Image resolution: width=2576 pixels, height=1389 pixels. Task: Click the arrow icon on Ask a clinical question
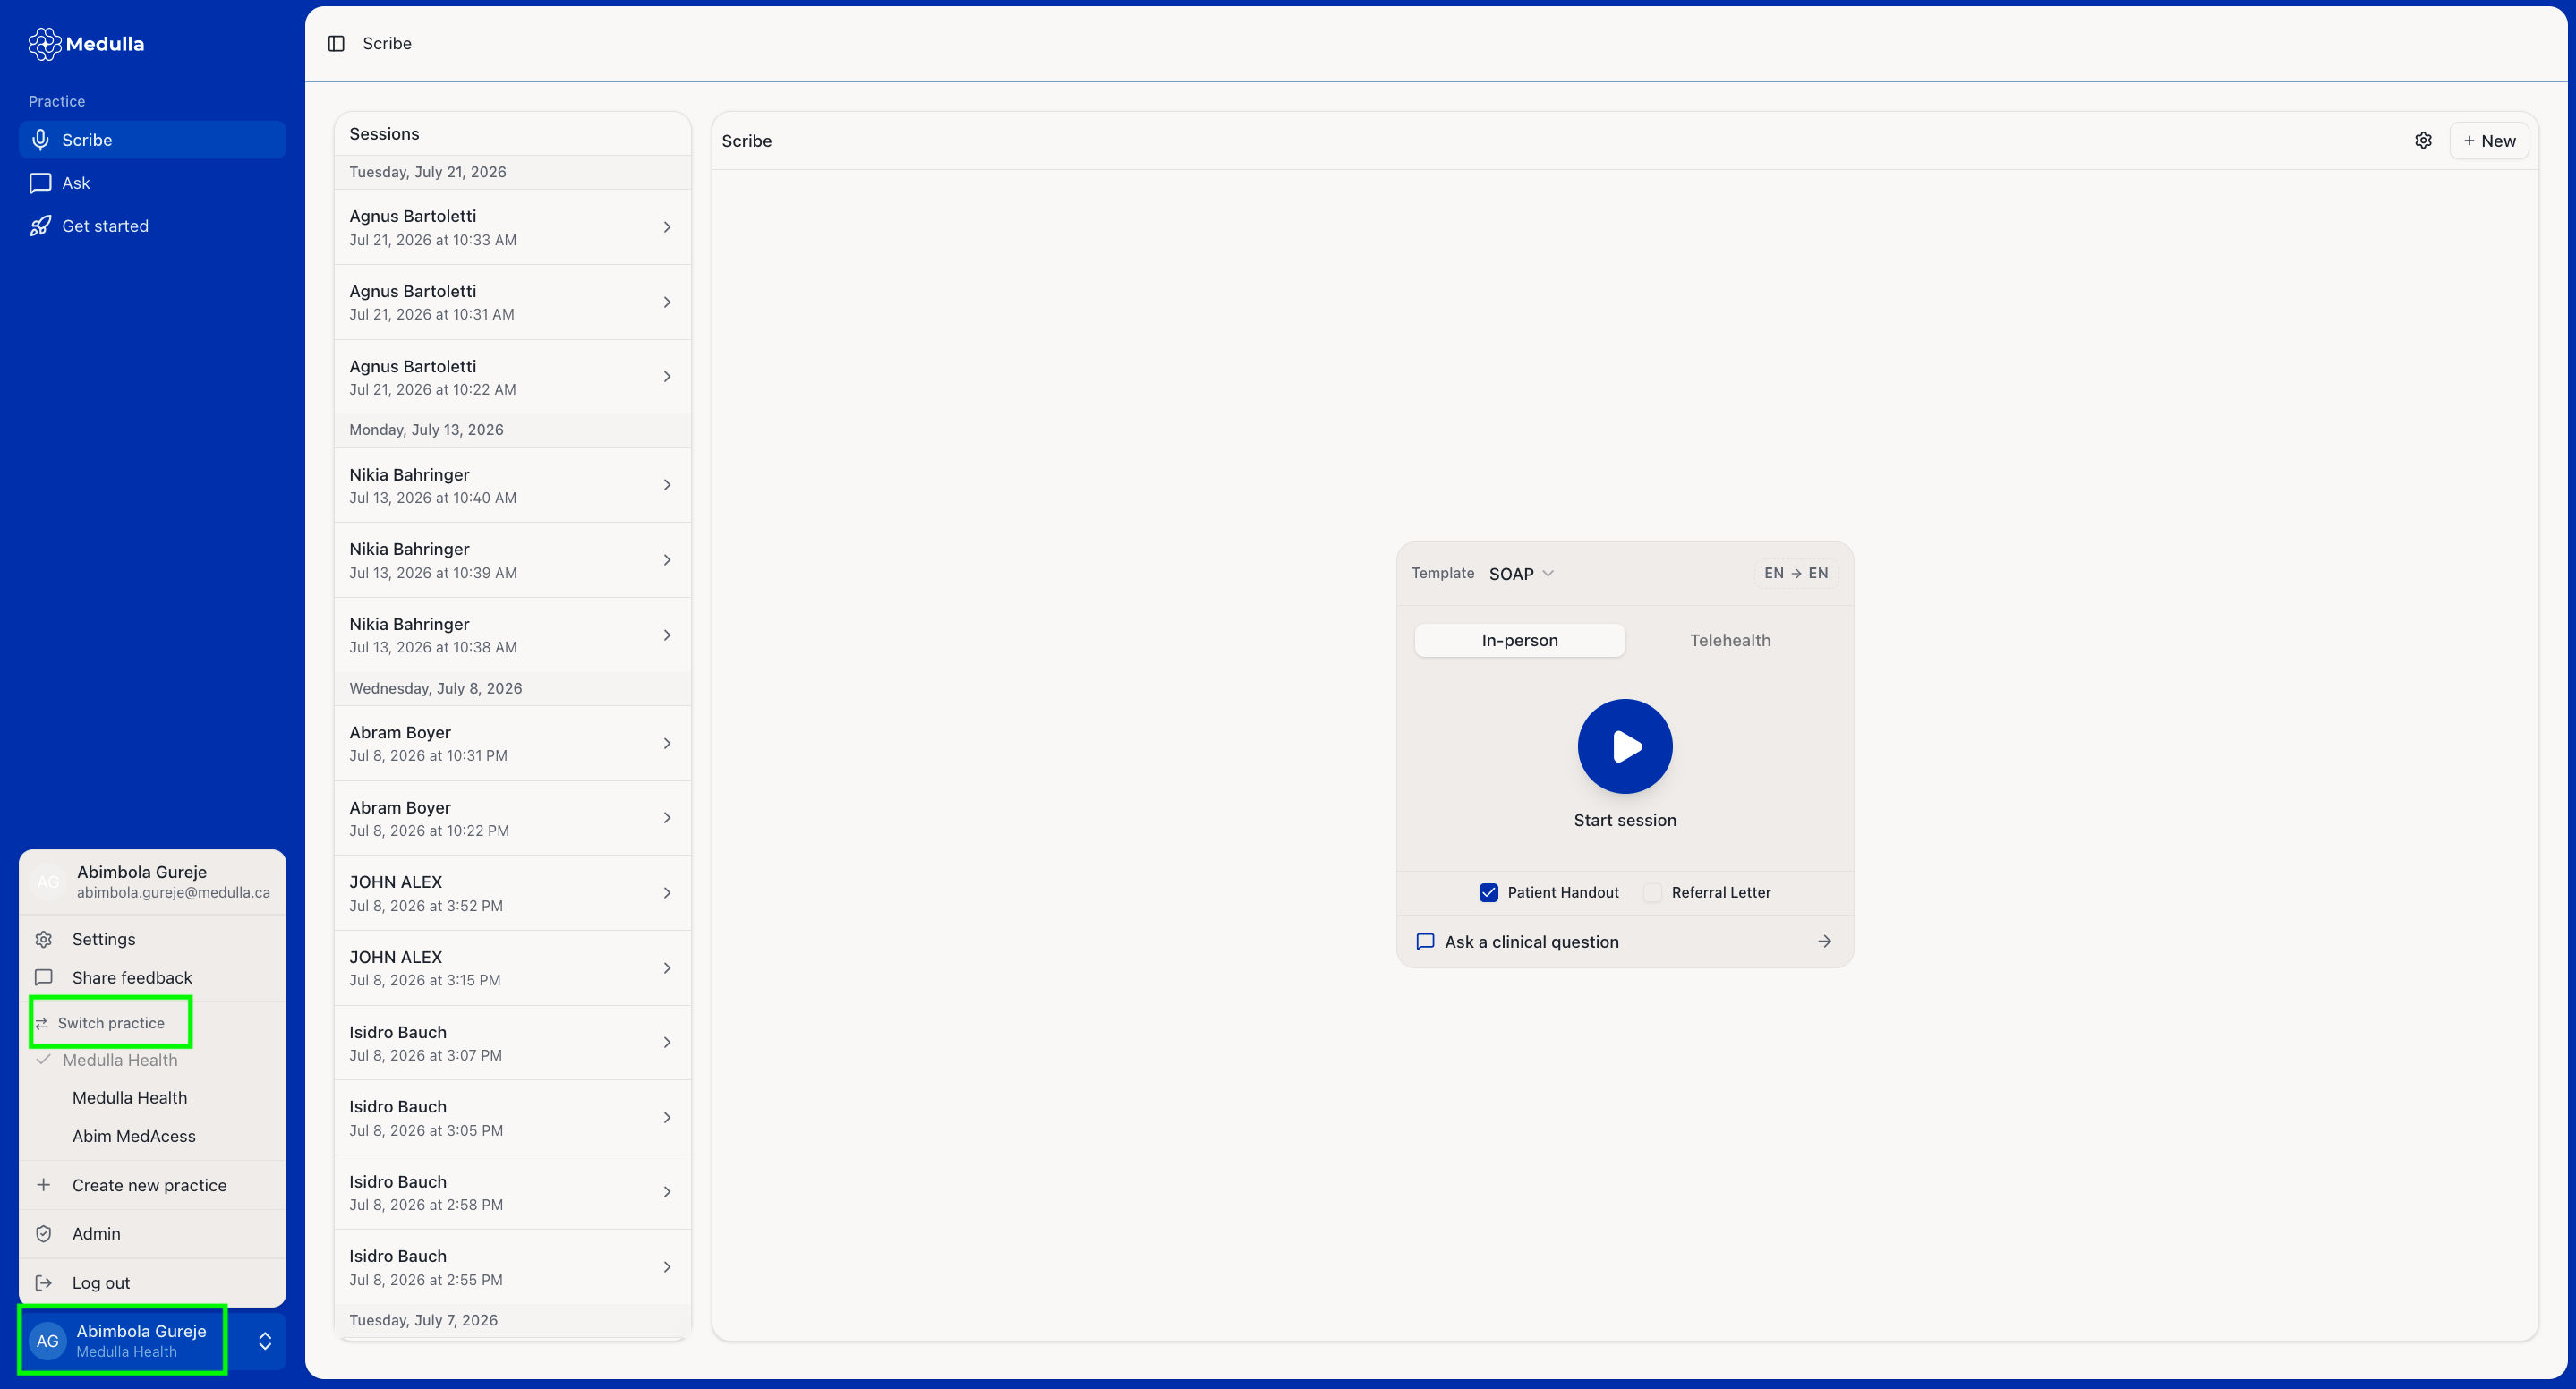tap(1824, 941)
